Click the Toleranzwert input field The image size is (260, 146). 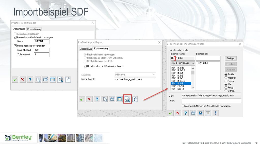[42, 55]
